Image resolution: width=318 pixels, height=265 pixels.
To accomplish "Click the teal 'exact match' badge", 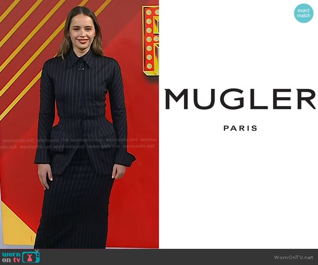I will click(x=304, y=13).
